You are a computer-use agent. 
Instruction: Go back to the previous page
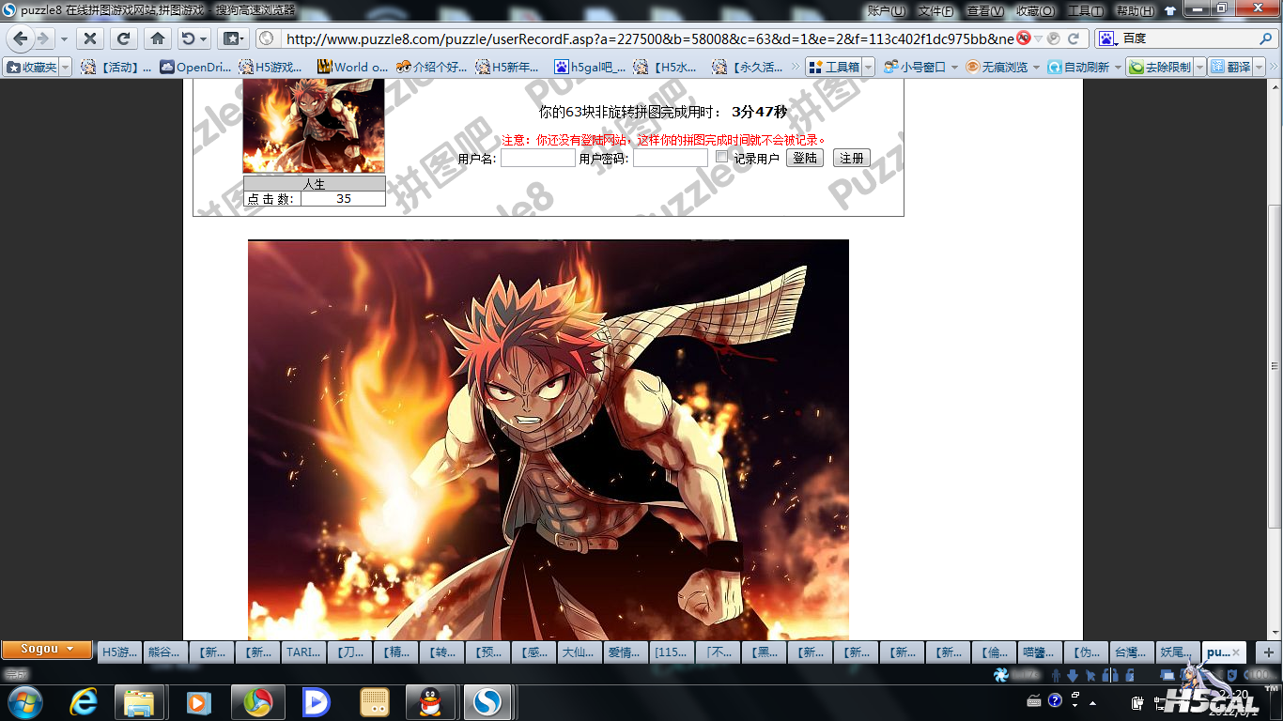click(20, 38)
